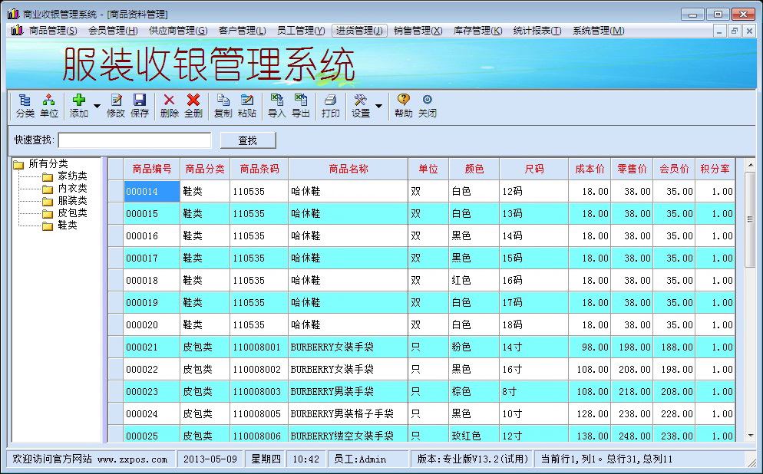Screen dimensions: 763x474
Task: Print list using the 打印 icon
Action: pos(331,106)
